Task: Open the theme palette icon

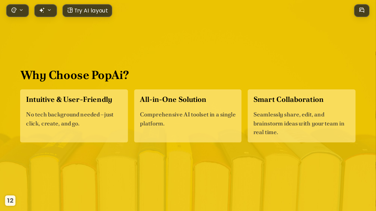Action: 14,10
